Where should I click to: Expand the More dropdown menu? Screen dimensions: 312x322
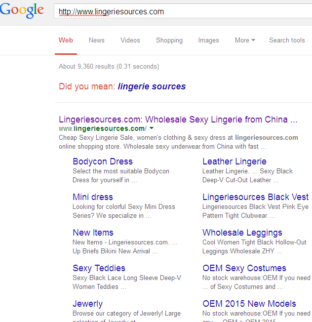tap(245, 40)
